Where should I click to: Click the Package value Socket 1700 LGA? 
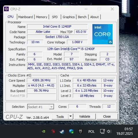tap(57, 37)
